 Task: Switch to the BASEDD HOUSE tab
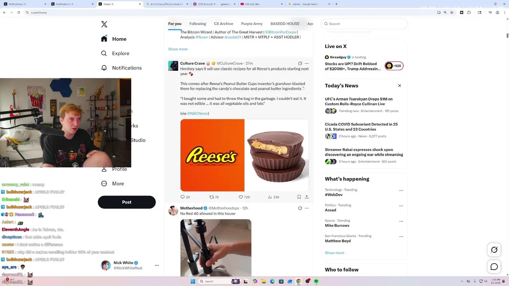[x=285, y=24]
